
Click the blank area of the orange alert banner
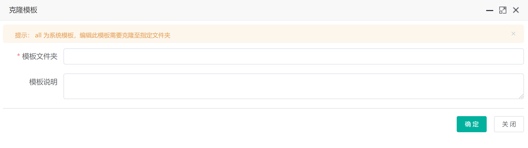pos(327,34)
